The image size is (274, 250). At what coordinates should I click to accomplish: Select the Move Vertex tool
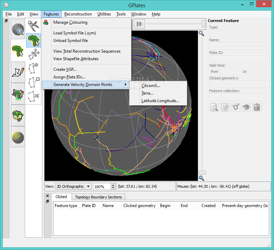click(34, 54)
